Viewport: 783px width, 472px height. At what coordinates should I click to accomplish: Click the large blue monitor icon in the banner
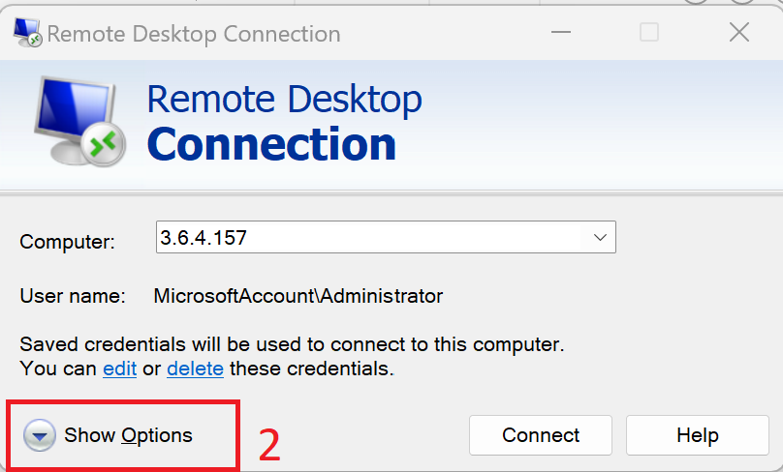(x=76, y=119)
